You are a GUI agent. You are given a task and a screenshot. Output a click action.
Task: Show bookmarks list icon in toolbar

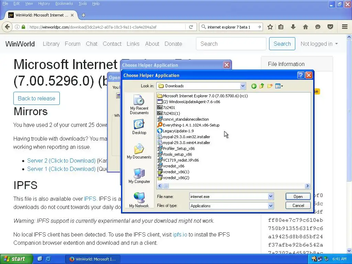point(280,27)
